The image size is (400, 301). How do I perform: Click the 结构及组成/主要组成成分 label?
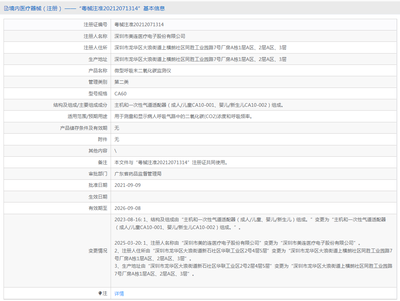pos(80,105)
